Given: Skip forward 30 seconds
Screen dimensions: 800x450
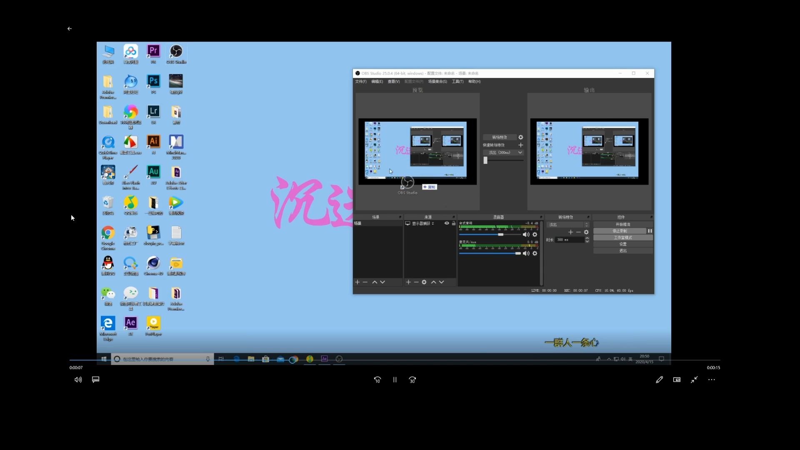Looking at the screenshot, I should tap(412, 380).
